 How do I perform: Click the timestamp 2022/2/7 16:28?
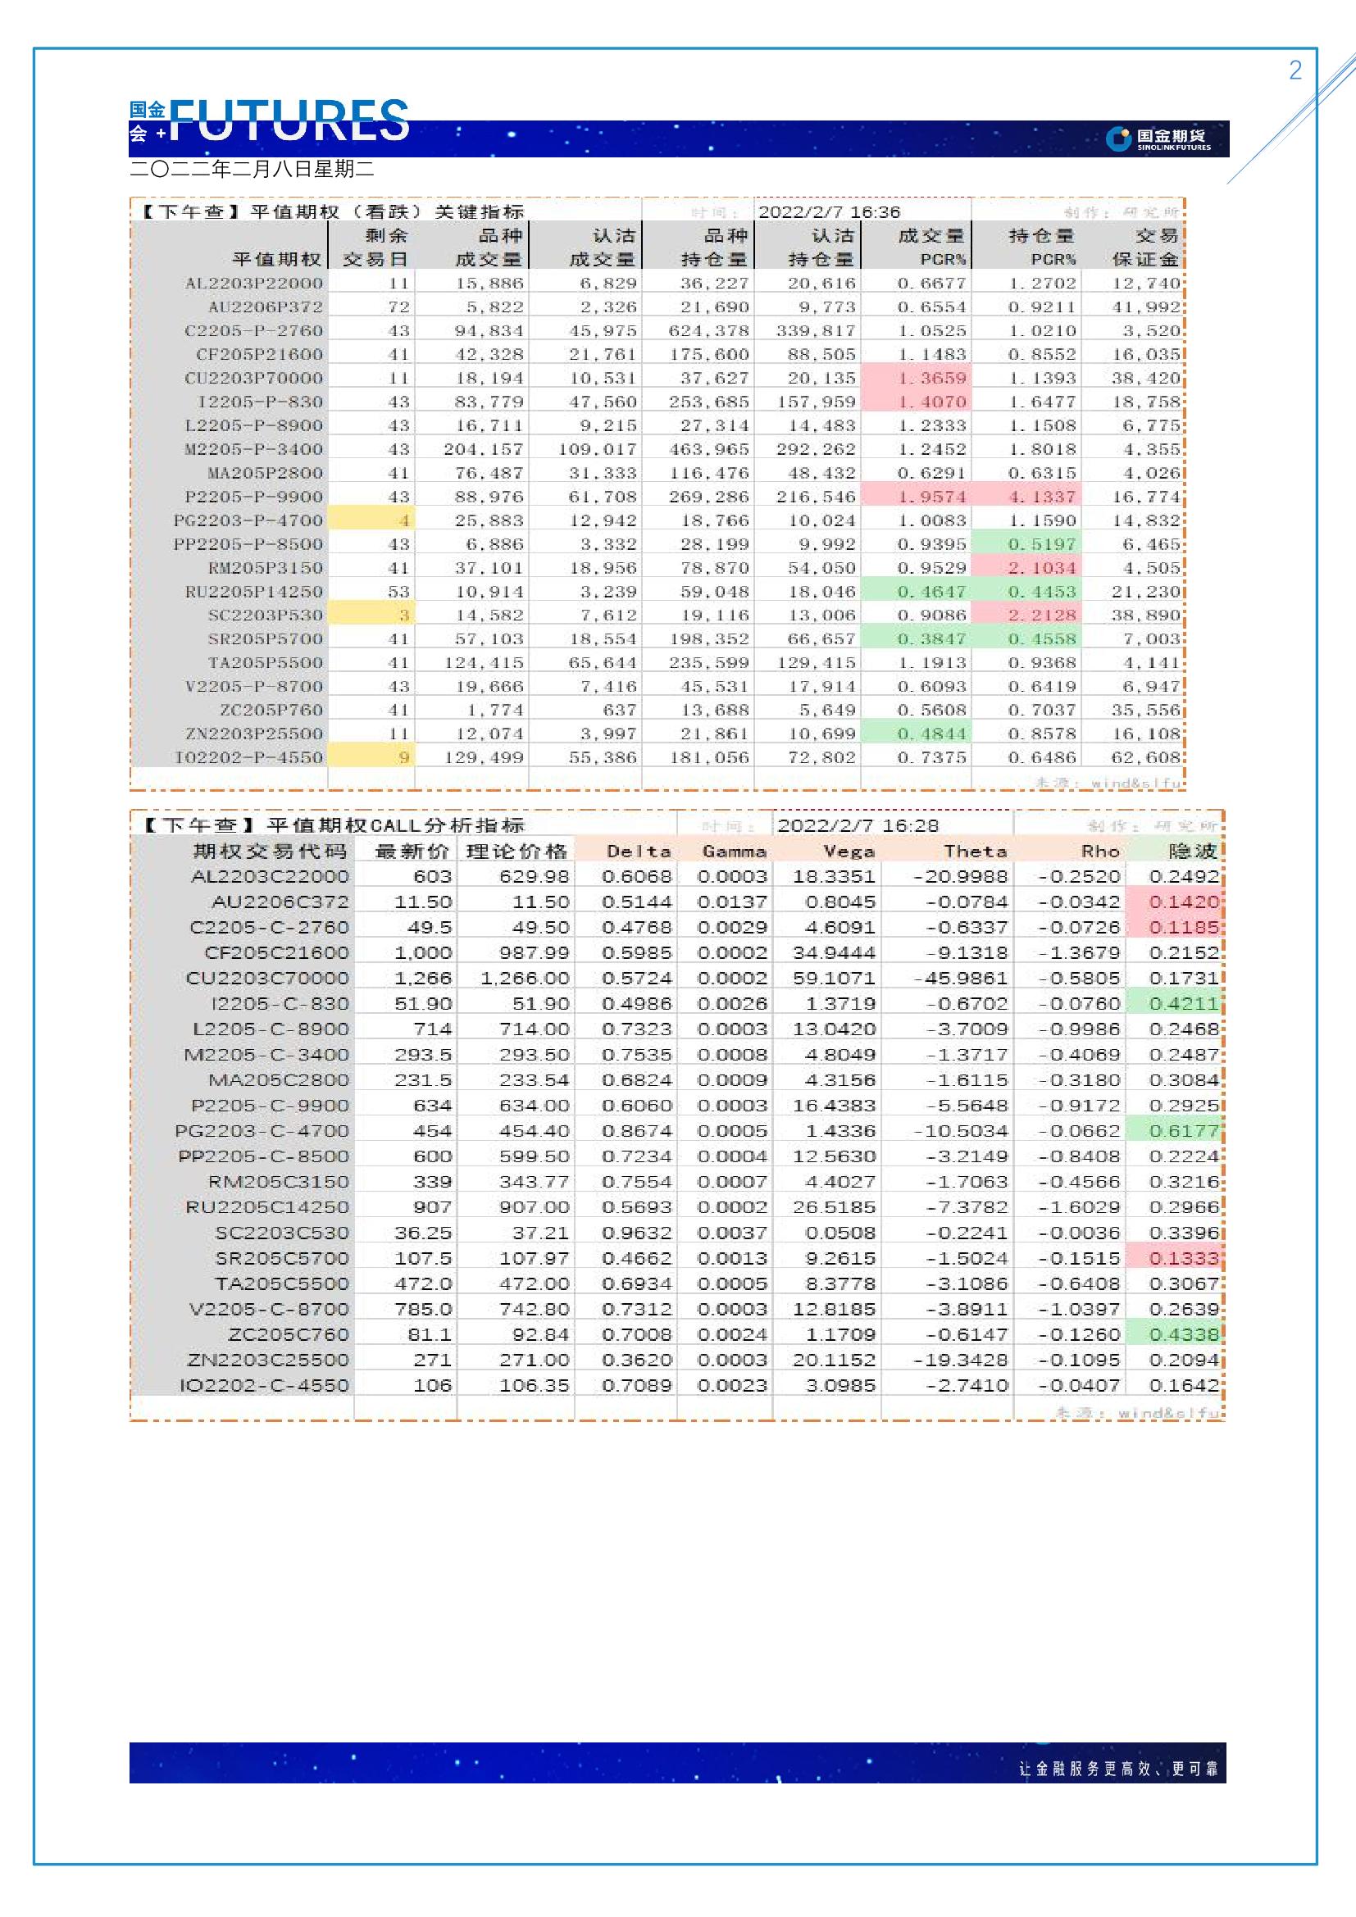858,826
